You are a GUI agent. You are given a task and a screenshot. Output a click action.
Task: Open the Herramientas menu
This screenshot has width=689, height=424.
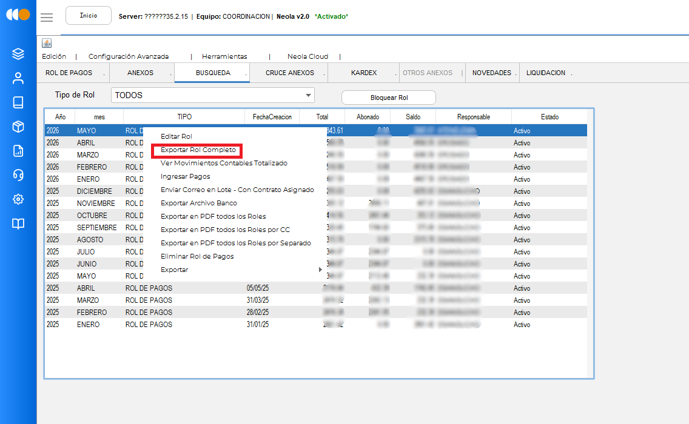[224, 56]
